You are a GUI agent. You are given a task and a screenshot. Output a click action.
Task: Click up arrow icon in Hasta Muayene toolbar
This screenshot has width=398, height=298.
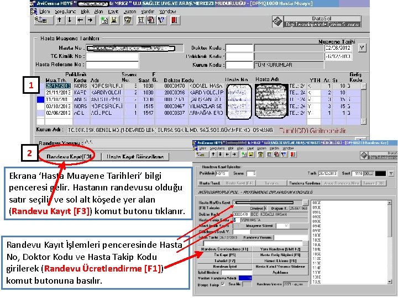click(60, 20)
